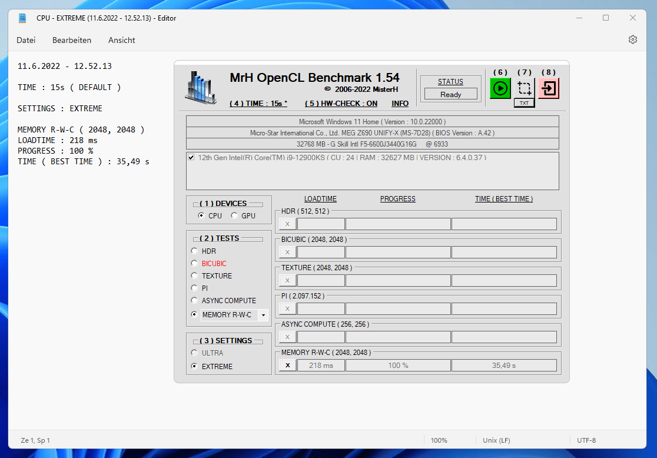The height and width of the screenshot is (458, 657).
Task: Select the ASYNC COMPUTE test radio button
Action: [194, 300]
